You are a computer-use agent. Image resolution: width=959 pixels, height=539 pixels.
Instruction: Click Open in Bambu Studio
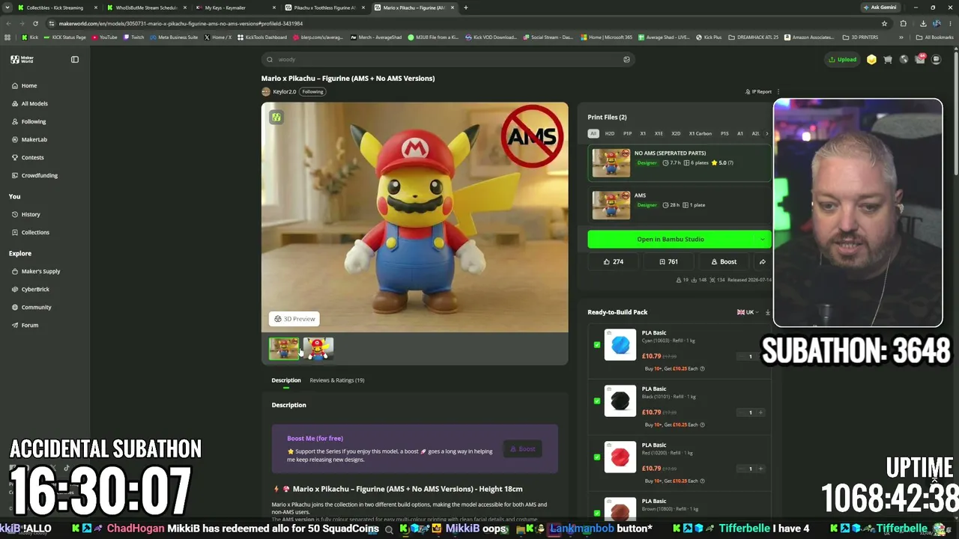[x=671, y=240]
